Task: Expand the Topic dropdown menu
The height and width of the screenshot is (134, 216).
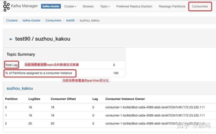Action: point(105,7)
